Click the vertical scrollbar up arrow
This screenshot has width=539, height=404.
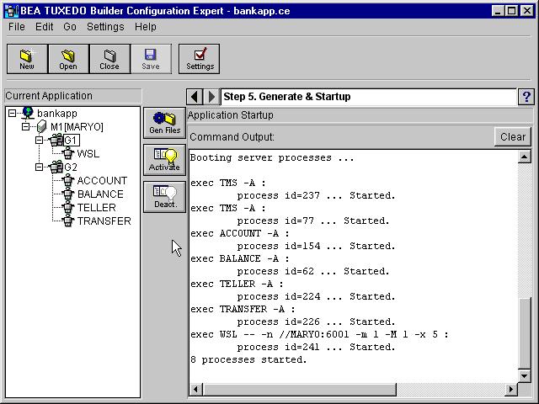525,157
